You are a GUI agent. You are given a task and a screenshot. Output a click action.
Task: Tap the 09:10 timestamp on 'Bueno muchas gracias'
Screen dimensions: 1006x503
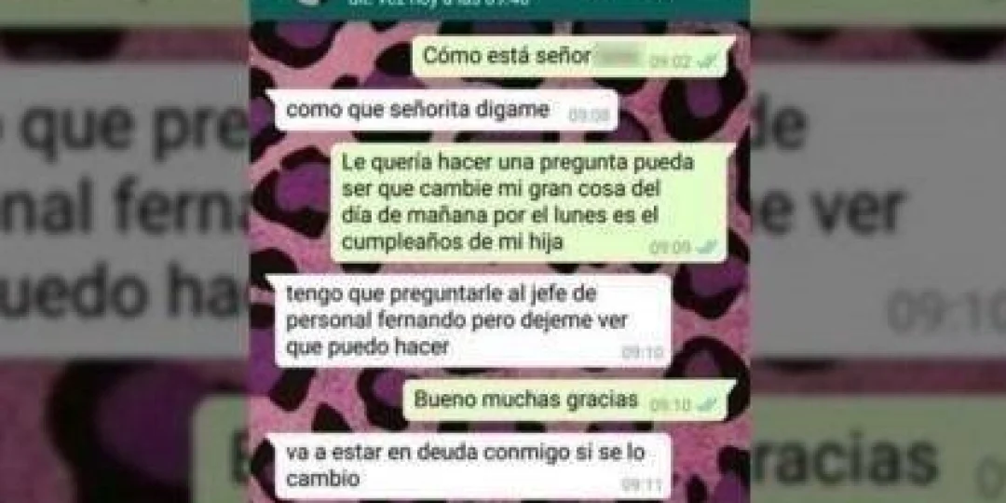[670, 405]
